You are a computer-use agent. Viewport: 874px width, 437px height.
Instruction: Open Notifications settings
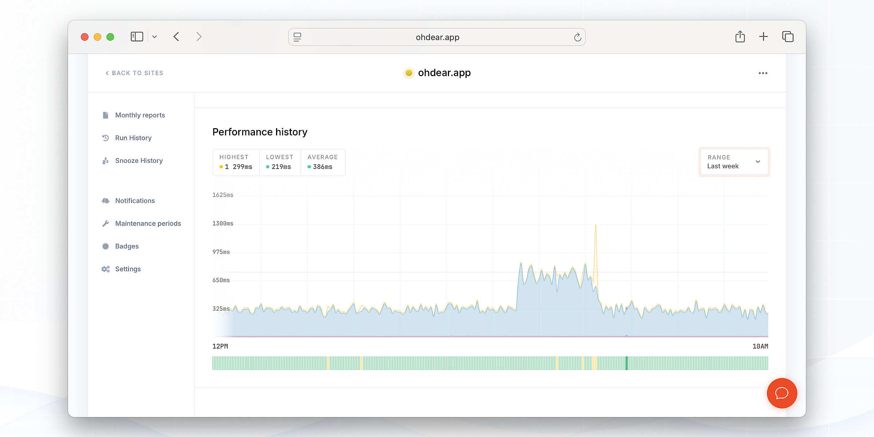135,201
